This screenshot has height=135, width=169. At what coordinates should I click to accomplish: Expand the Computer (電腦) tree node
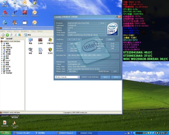pos(2,44)
